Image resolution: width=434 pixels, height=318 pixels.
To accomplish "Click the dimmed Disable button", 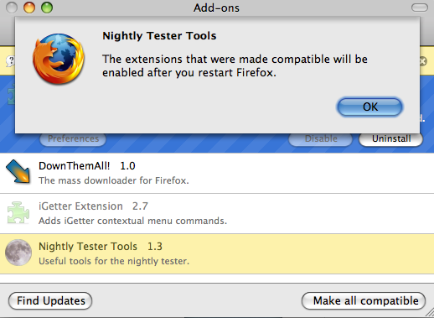I will 320,139.
